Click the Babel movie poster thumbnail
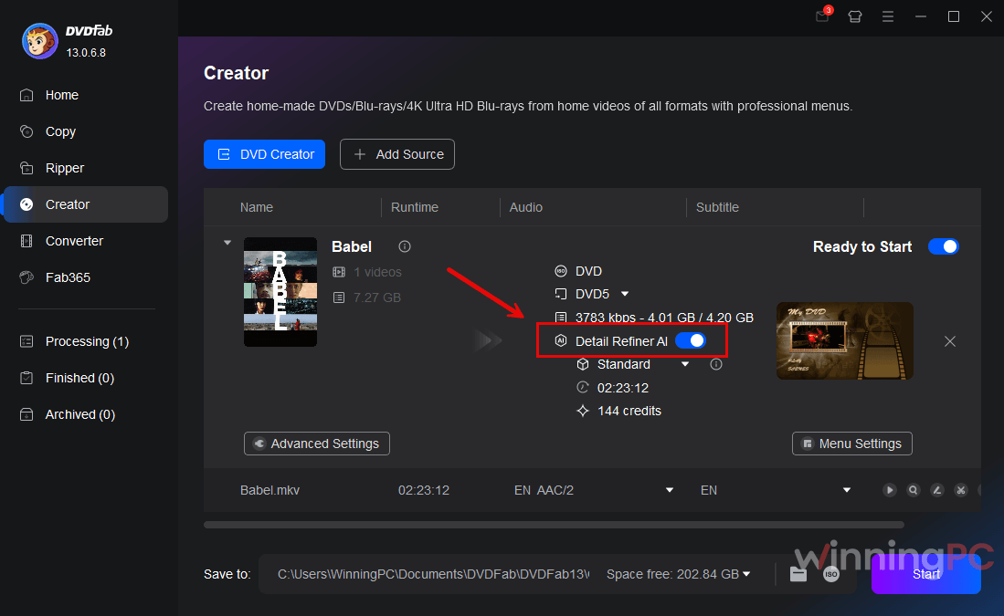The image size is (1004, 616). click(280, 292)
